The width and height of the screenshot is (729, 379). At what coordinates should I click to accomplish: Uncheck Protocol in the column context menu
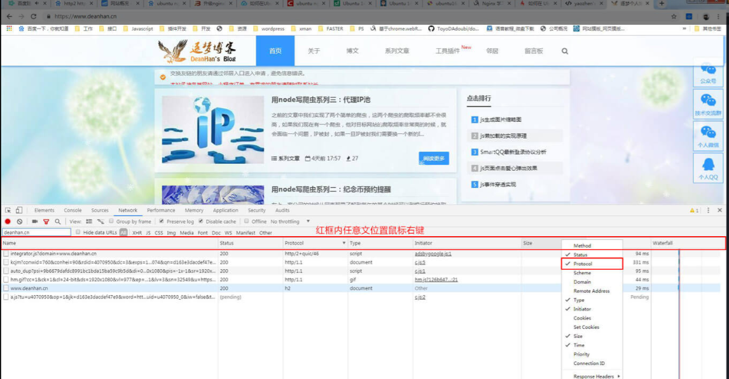click(x=592, y=263)
